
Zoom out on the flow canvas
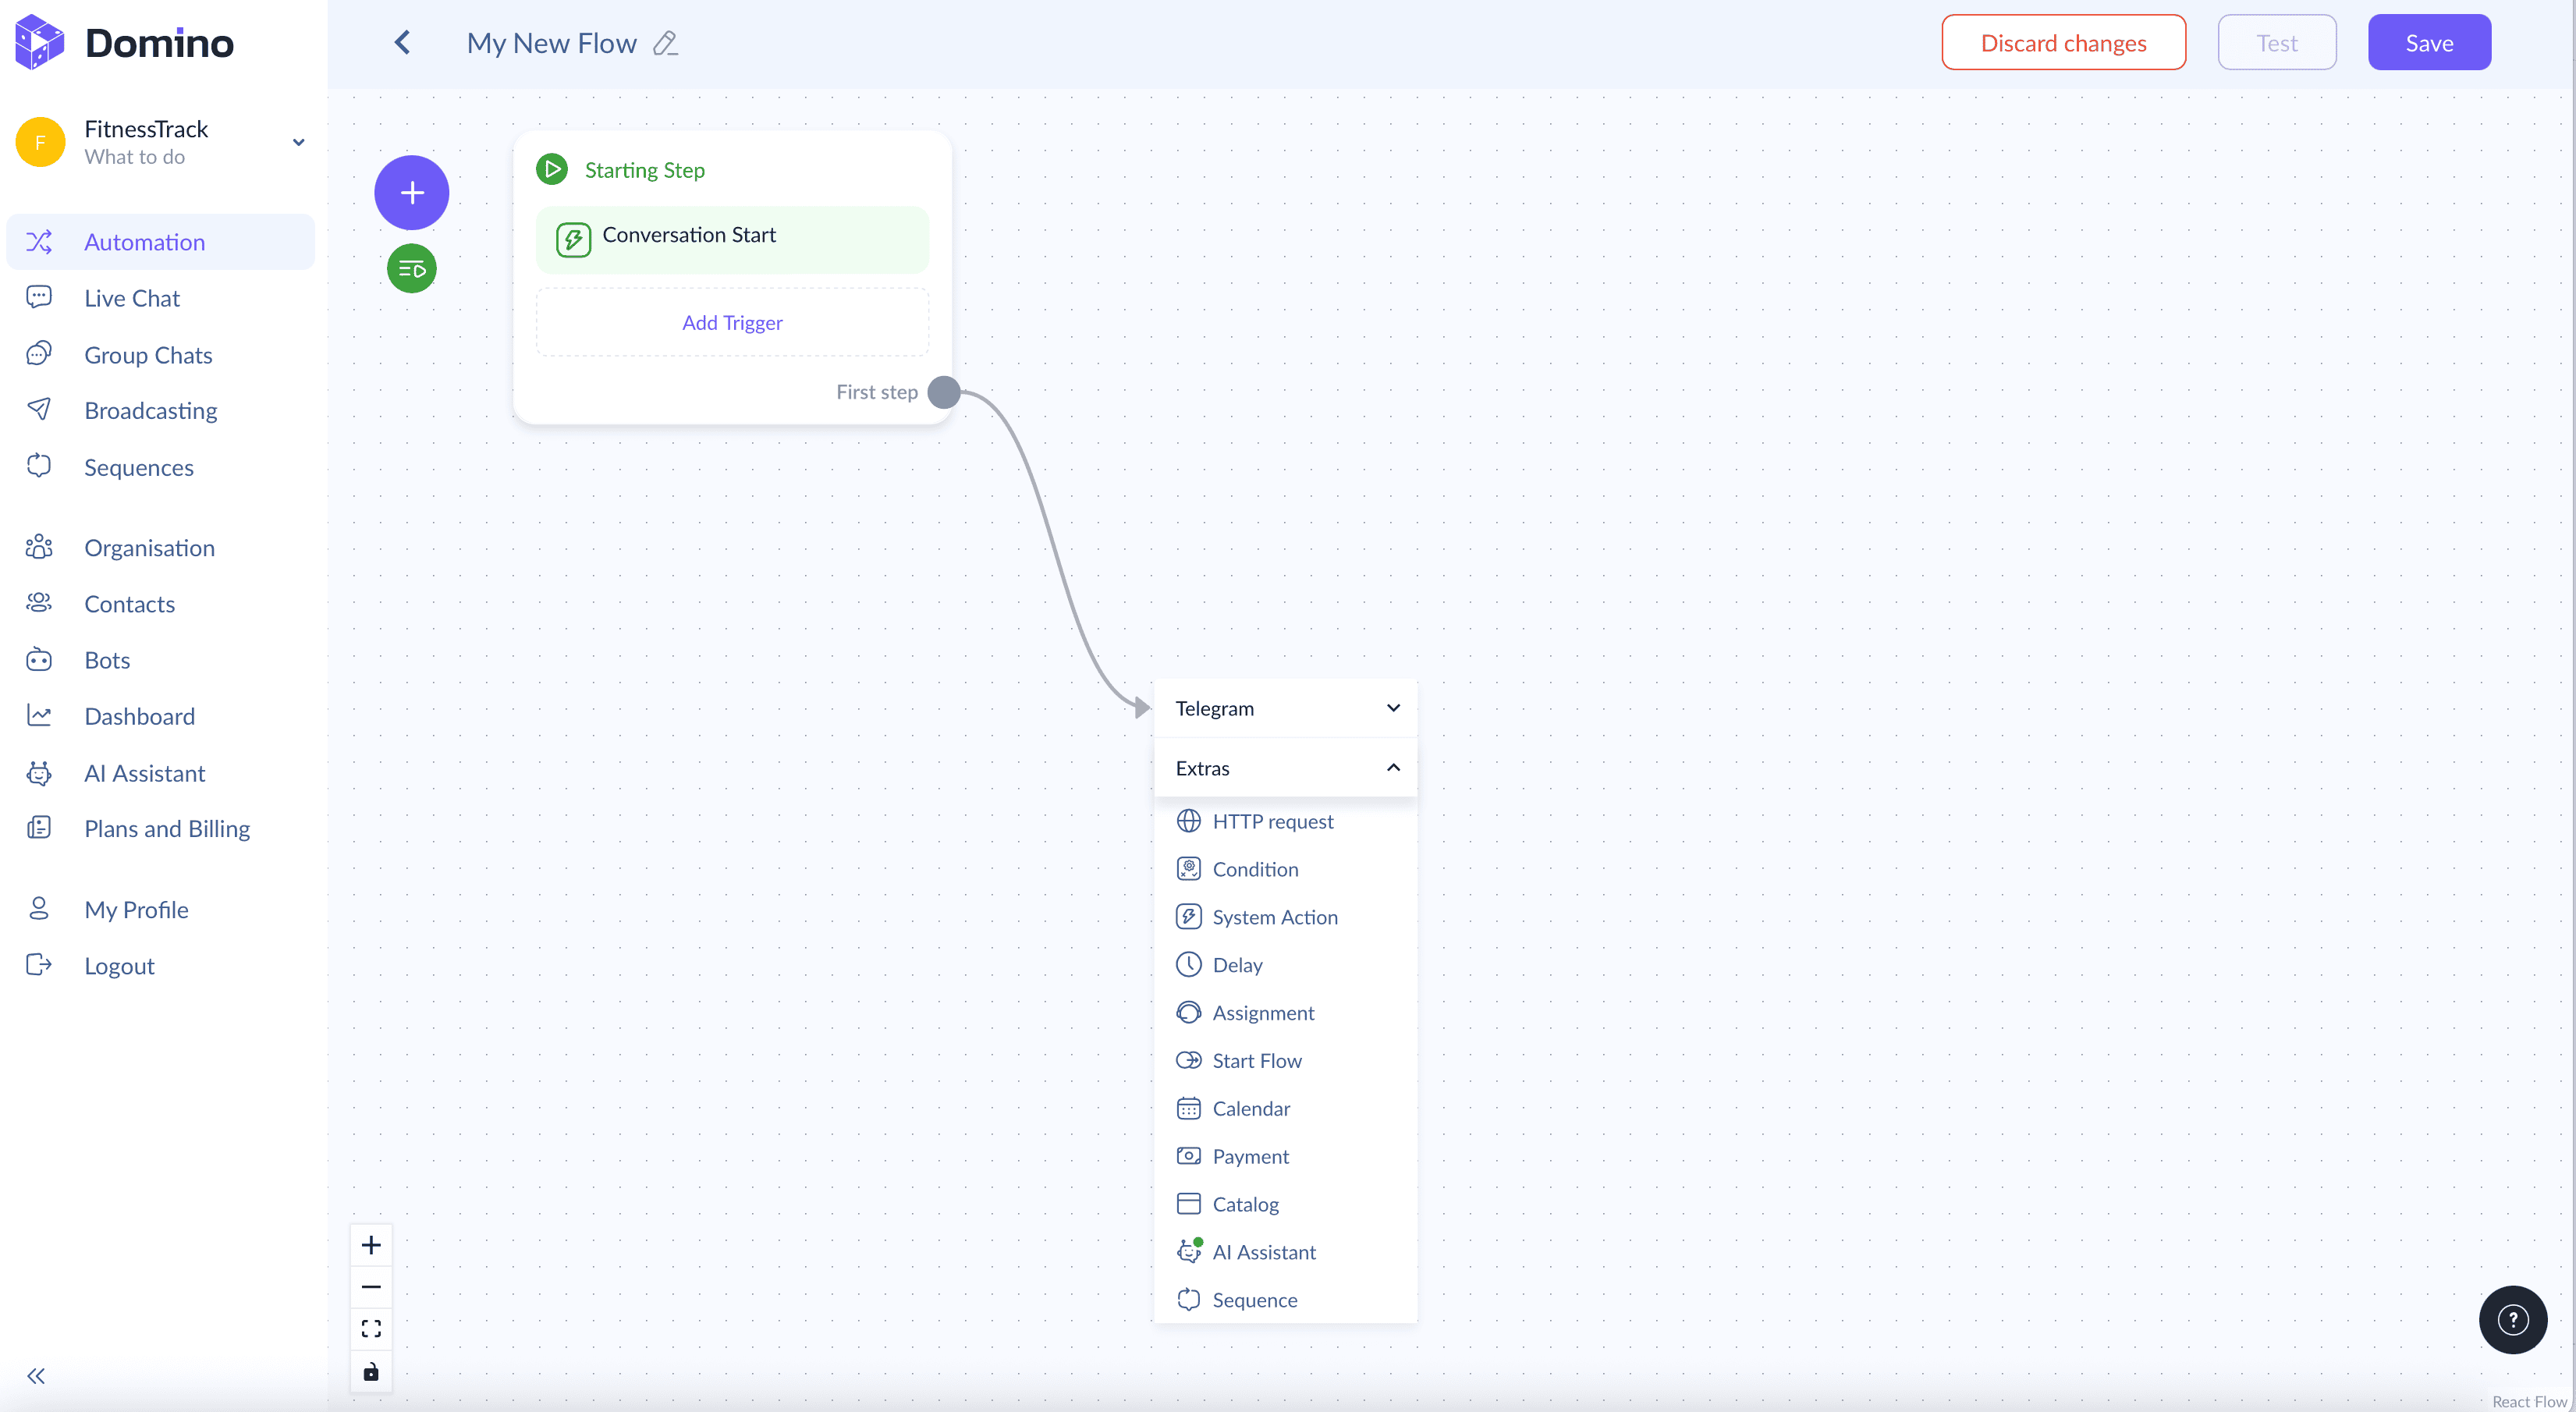click(371, 1287)
